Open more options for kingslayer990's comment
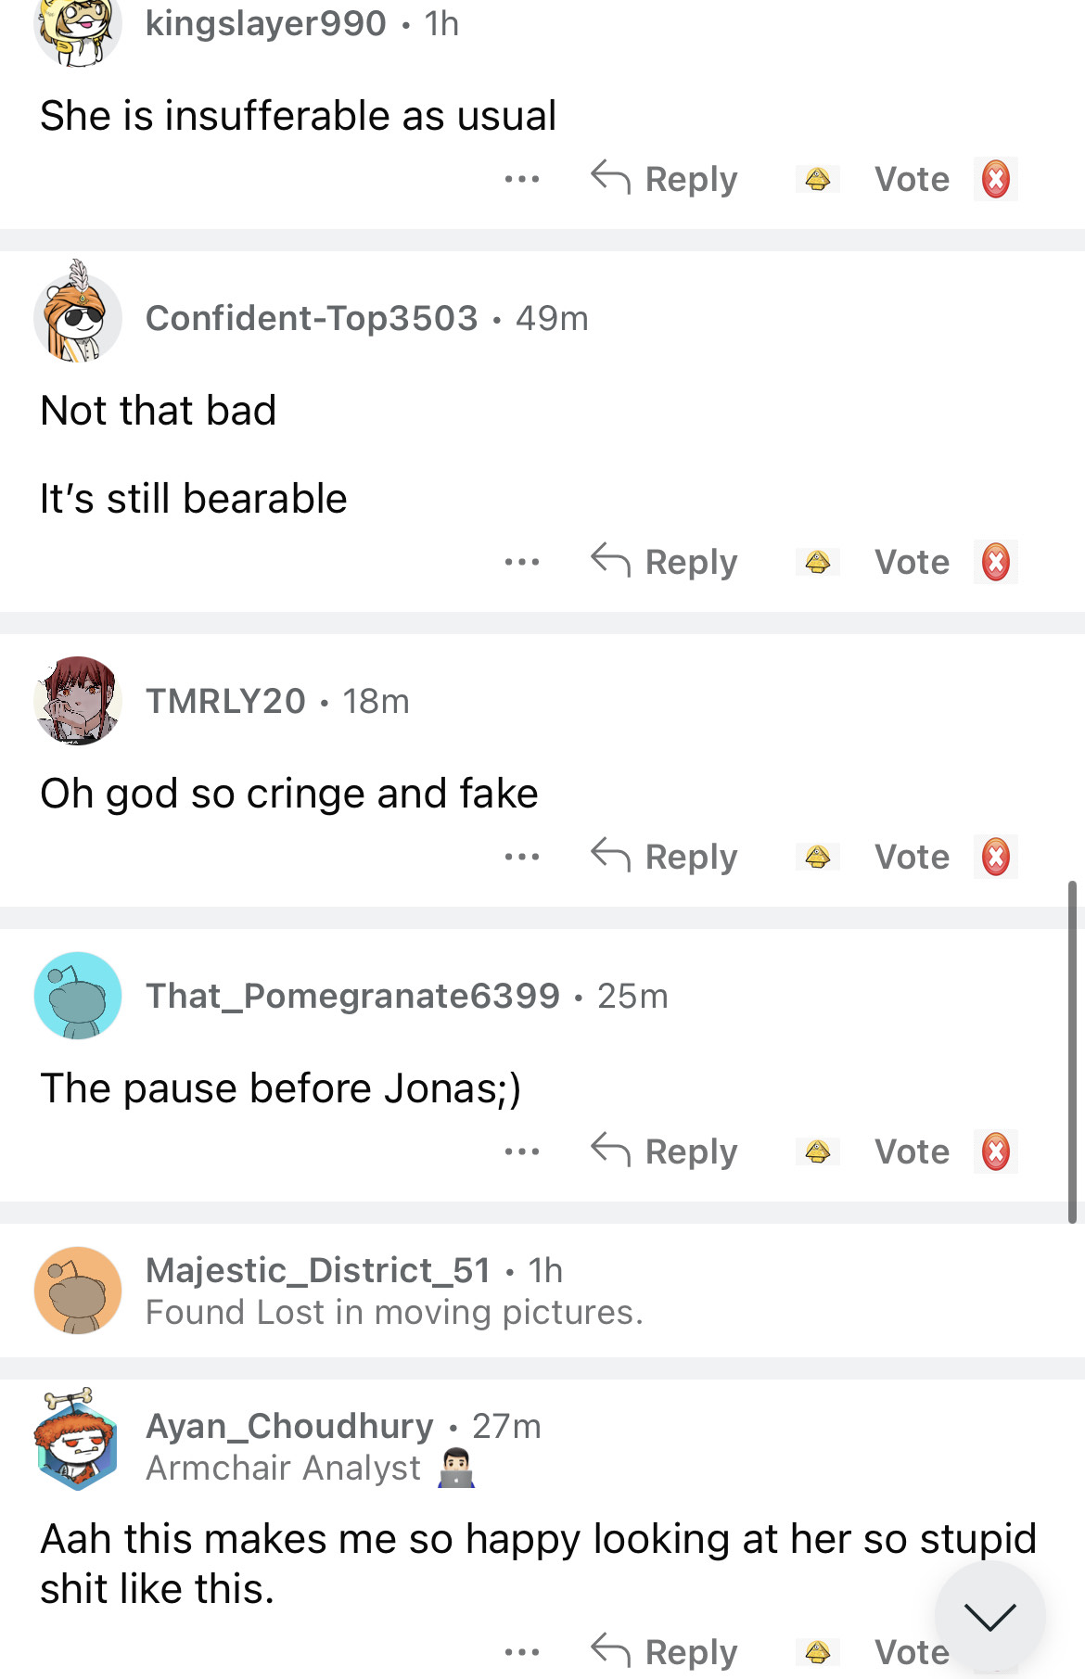 (522, 179)
